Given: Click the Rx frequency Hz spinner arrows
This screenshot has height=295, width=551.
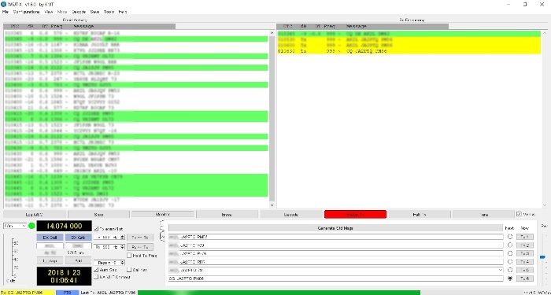Looking at the screenshot, I should [123, 247].
